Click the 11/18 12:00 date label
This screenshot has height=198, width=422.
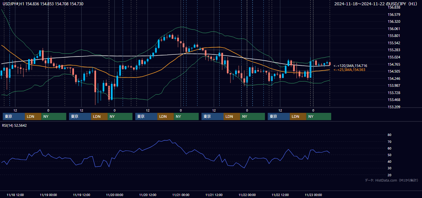click(x=15, y=195)
